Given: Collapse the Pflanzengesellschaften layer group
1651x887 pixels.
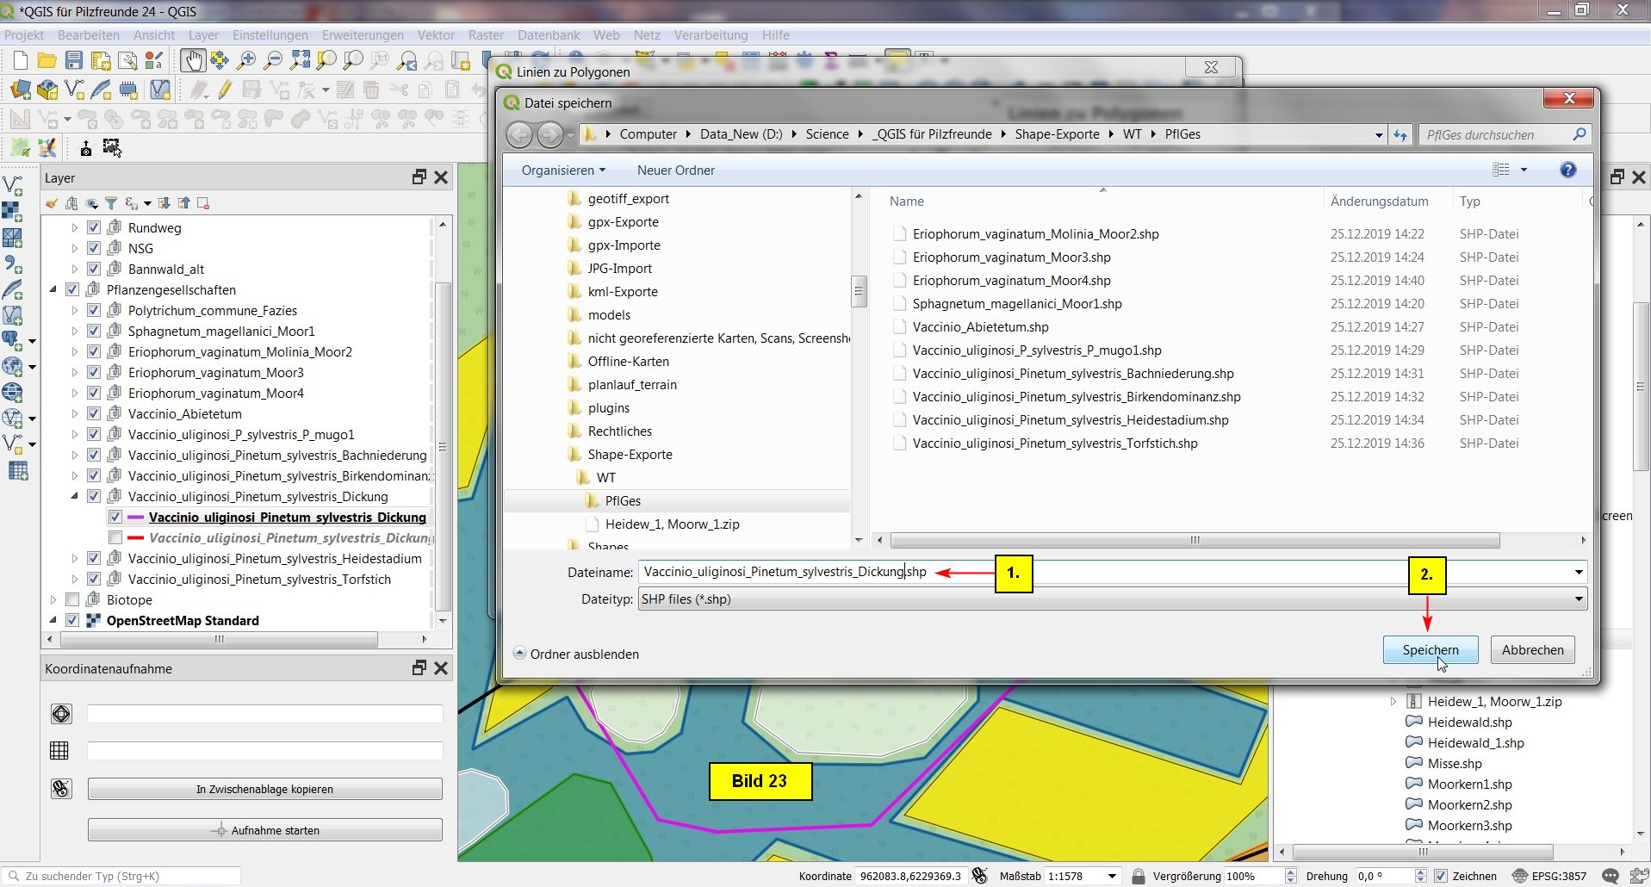Looking at the screenshot, I should 53,290.
